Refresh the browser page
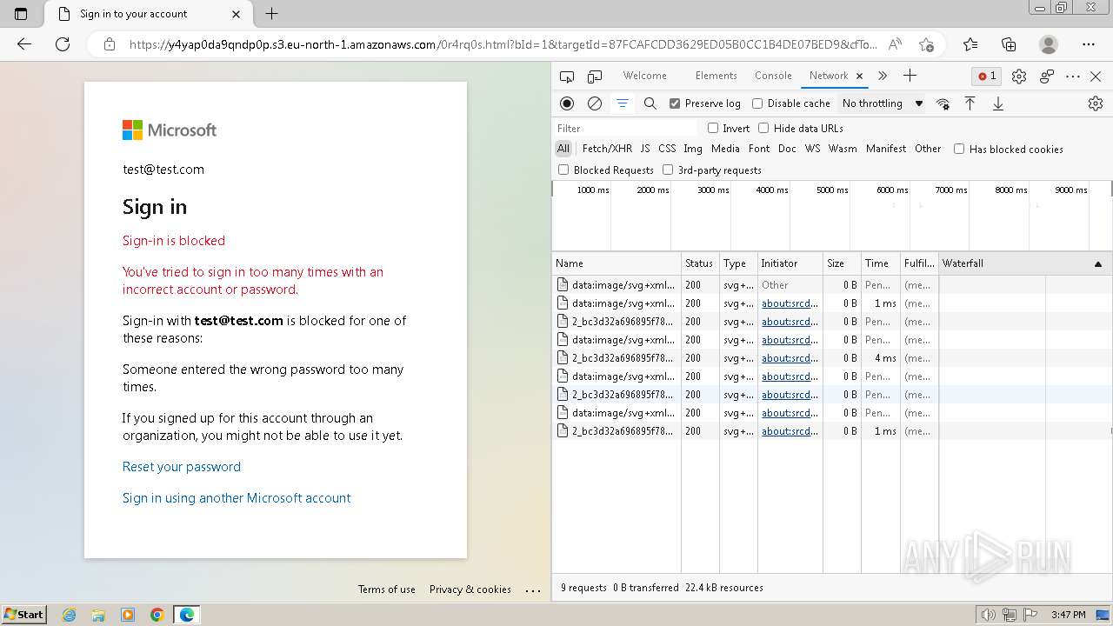 click(x=63, y=44)
